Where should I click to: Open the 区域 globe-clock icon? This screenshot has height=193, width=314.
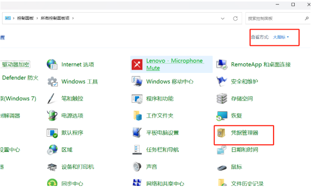tap(52, 150)
